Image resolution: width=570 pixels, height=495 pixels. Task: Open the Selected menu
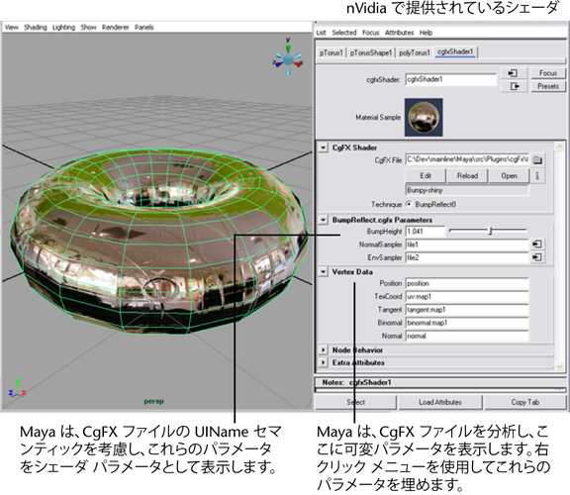pos(344,33)
